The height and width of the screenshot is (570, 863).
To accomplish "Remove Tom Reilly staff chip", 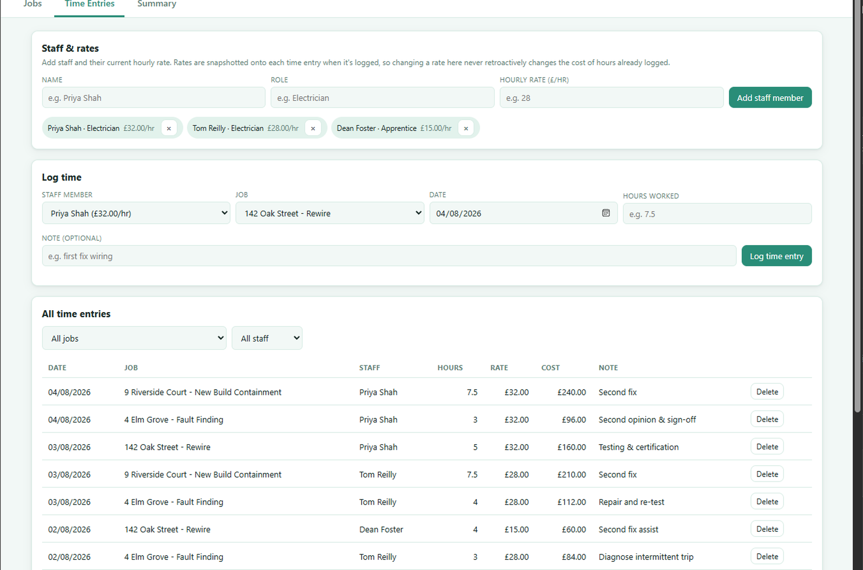I will pos(313,128).
